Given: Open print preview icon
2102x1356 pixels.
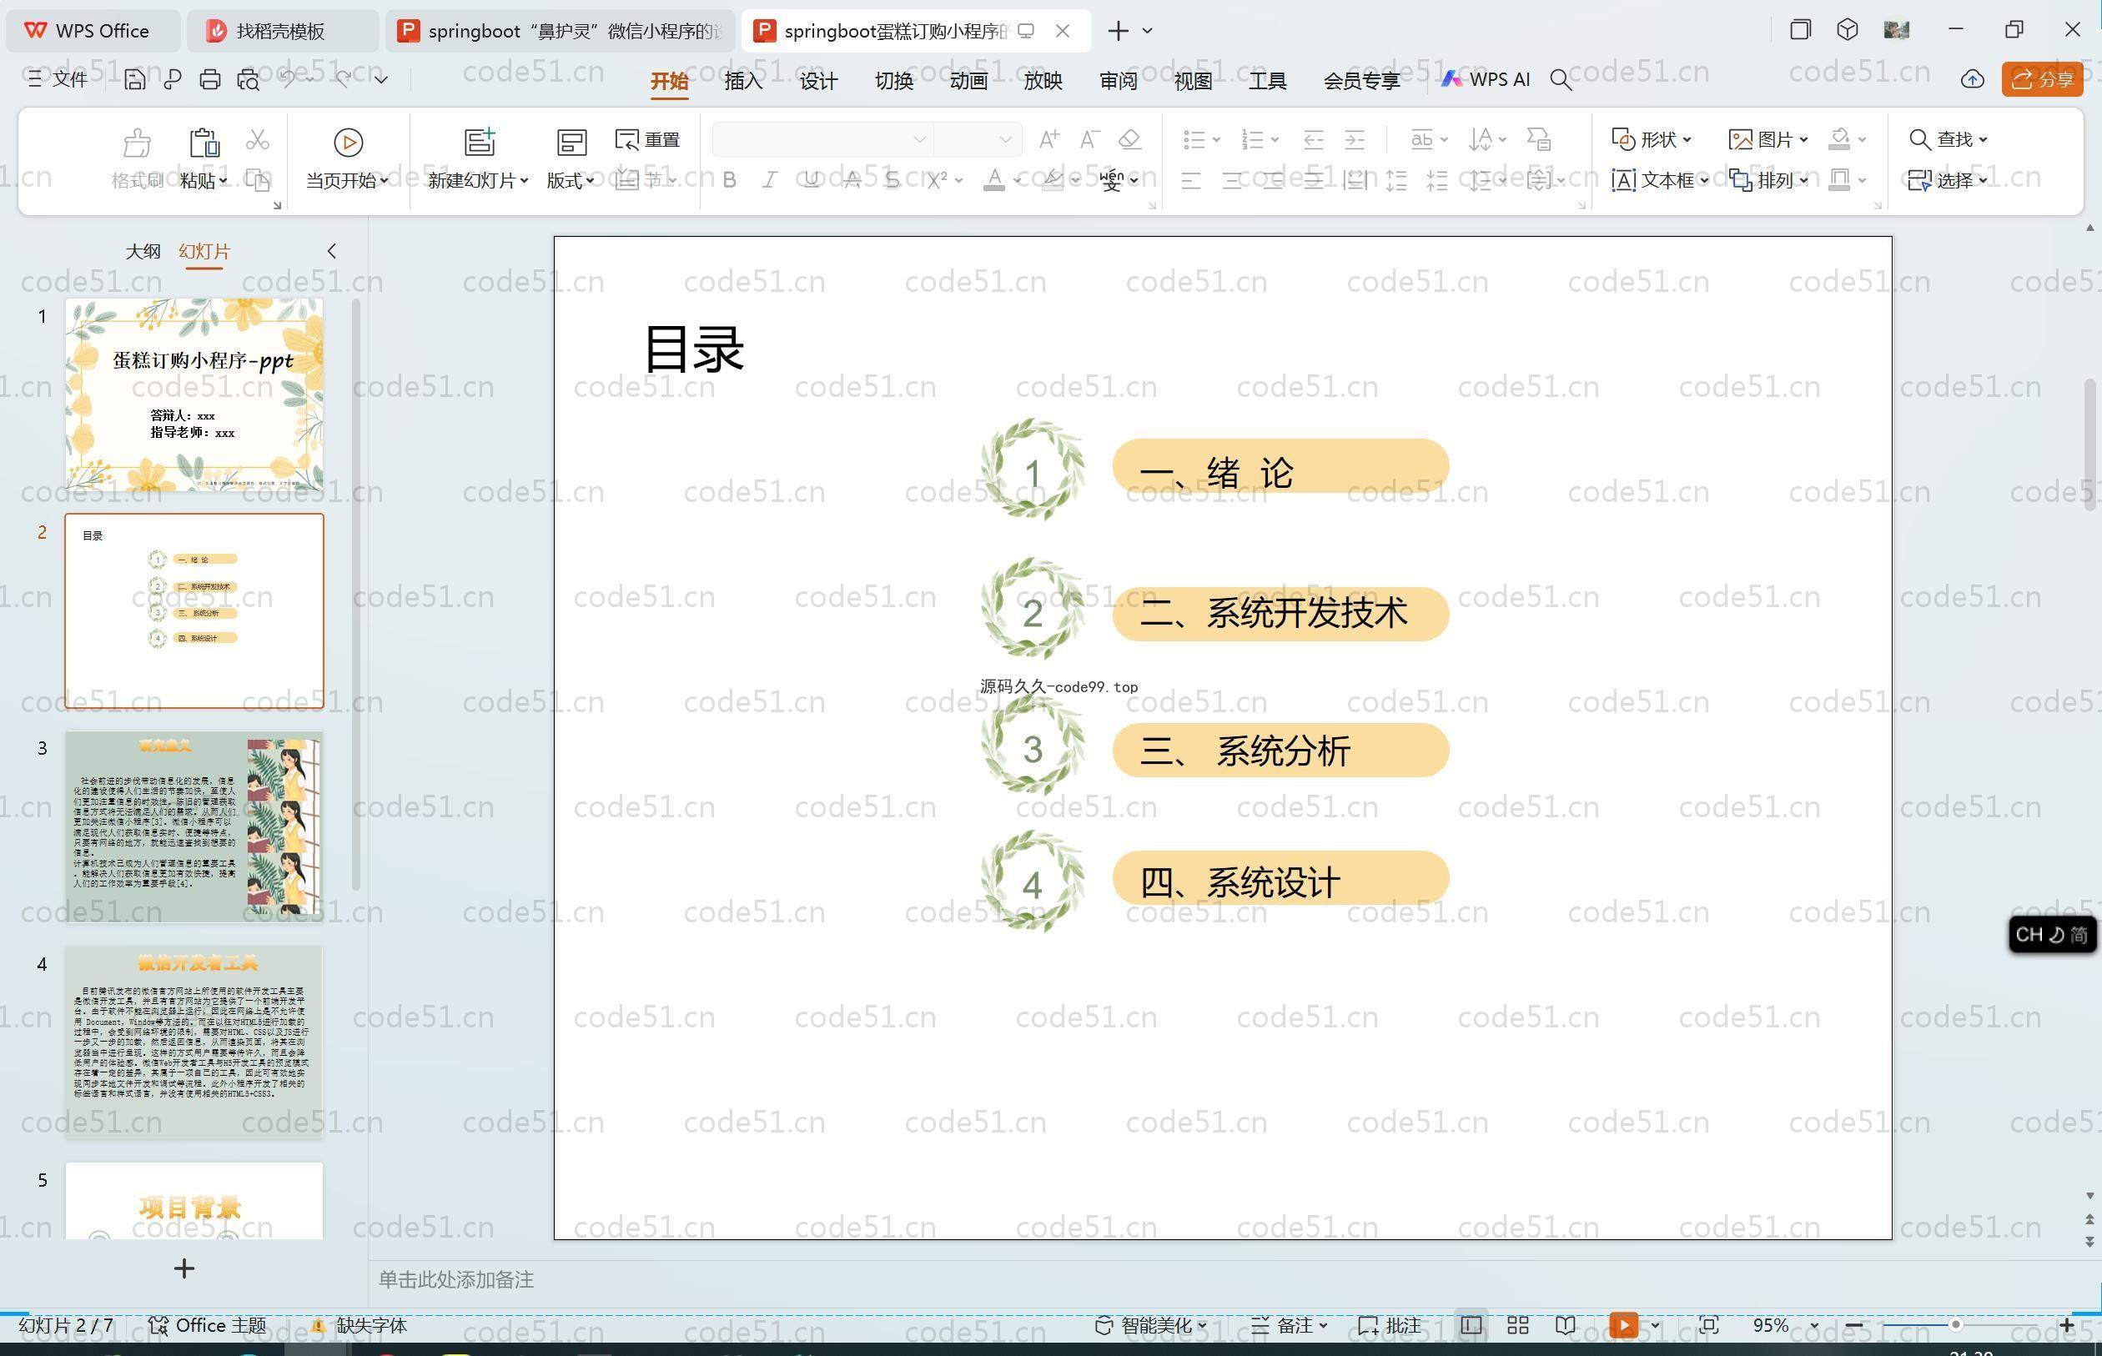Looking at the screenshot, I should coord(249,80).
